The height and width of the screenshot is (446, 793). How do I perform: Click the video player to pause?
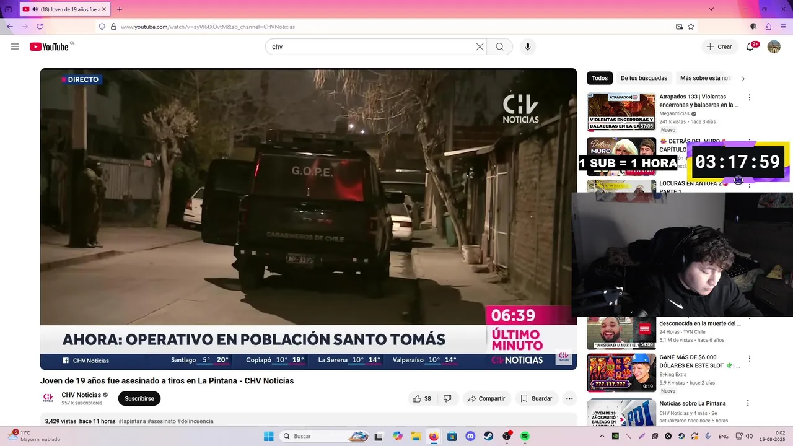309,219
